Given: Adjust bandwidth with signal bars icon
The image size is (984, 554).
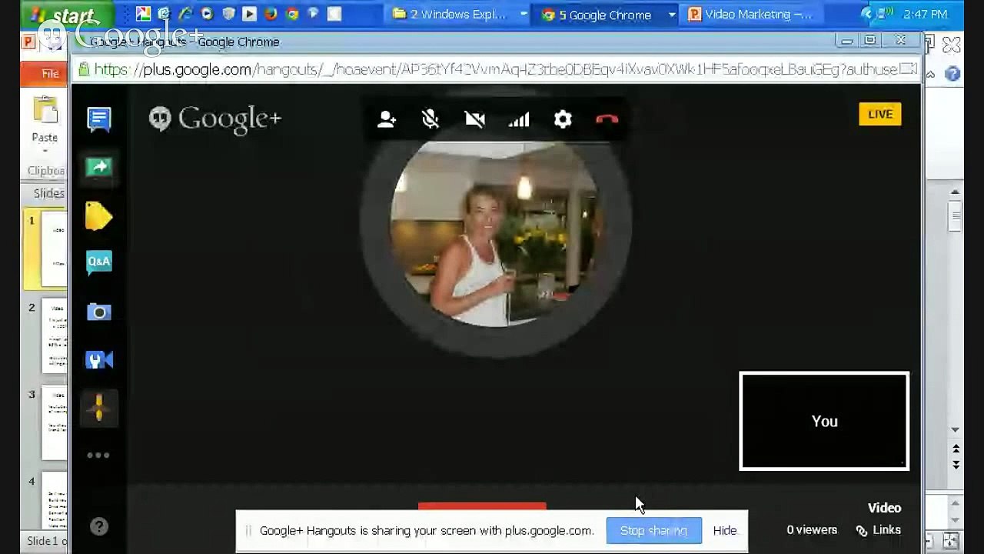Looking at the screenshot, I should click(x=519, y=119).
